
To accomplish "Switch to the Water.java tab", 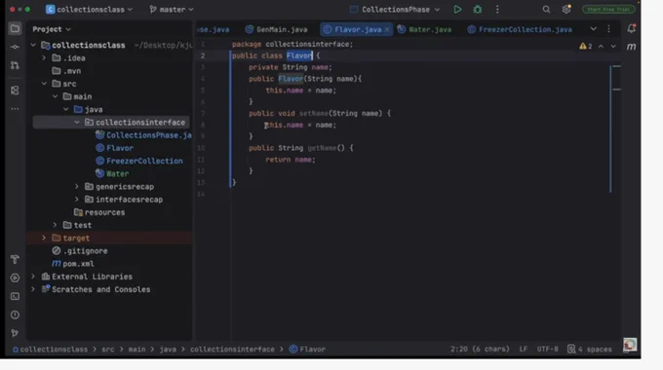I will 424,29.
